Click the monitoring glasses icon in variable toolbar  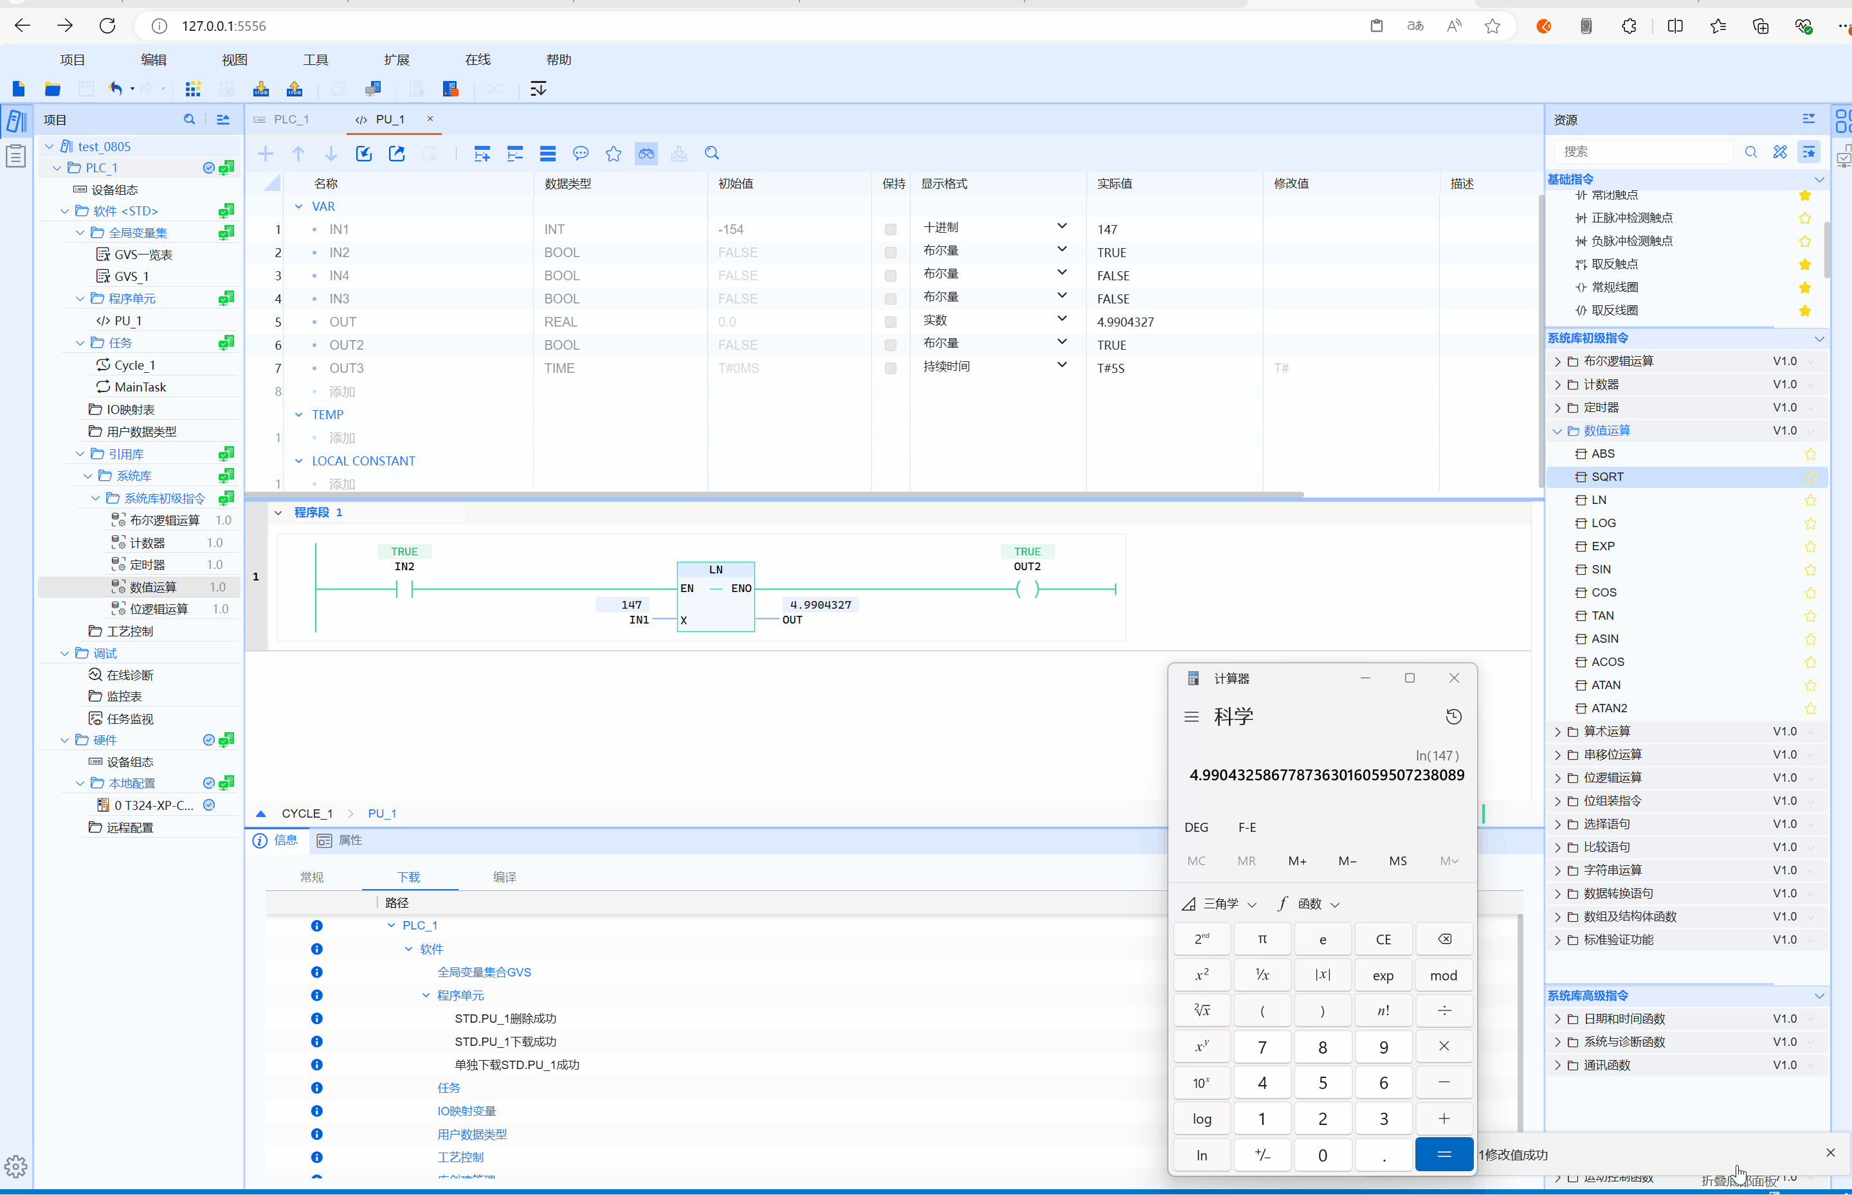646,154
